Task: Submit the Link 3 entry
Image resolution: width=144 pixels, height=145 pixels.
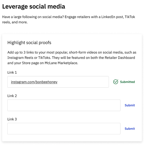Action: tap(130, 129)
